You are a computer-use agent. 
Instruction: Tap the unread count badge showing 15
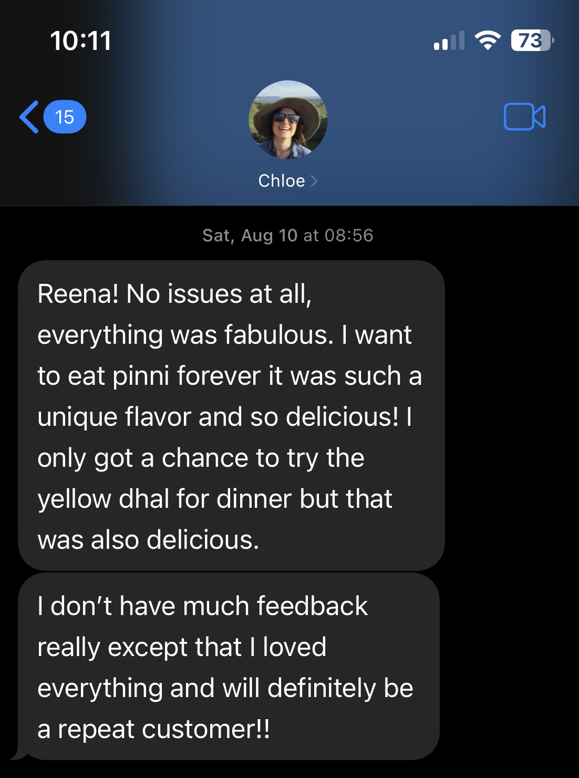pyautogui.click(x=65, y=117)
